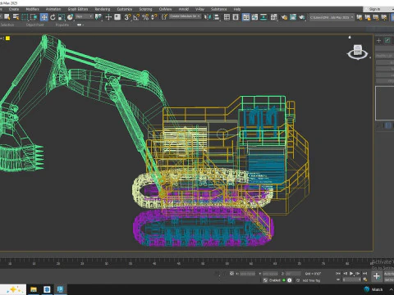Open the Arnold menu
The image size is (394, 295).
(x=184, y=9)
